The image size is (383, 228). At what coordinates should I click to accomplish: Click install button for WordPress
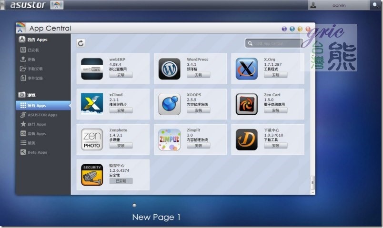tap(198, 75)
